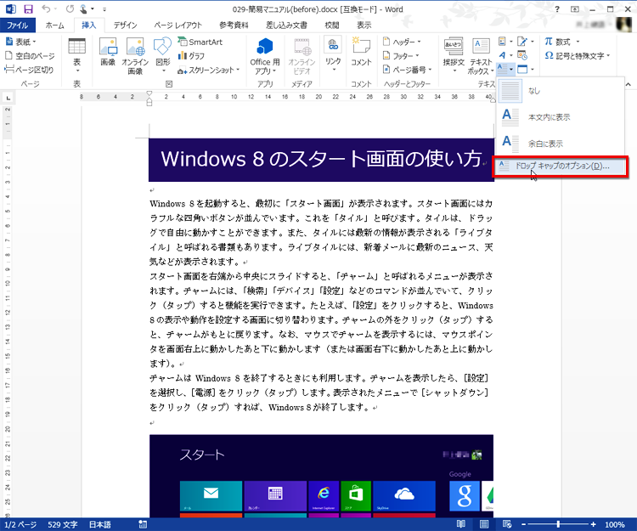Click 日本語 language indicator
This screenshot has height=531, width=637.
point(100,524)
